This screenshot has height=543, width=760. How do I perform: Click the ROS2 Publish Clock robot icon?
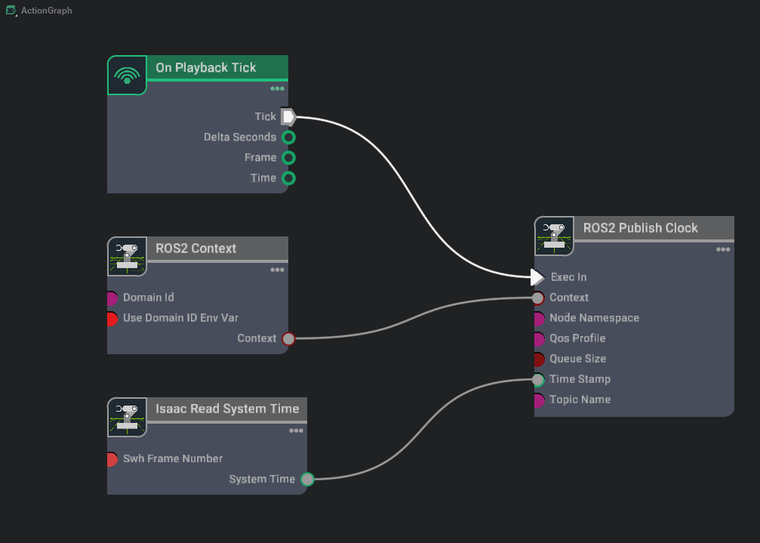(x=554, y=236)
